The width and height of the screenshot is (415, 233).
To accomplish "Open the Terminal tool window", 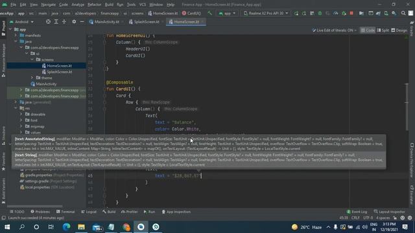I will (x=65, y=212).
